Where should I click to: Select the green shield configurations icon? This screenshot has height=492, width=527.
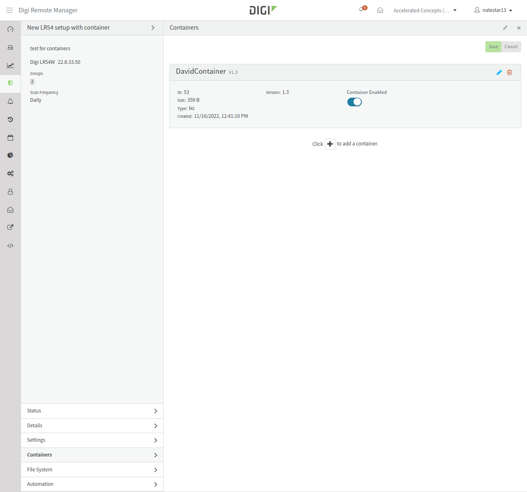(x=10, y=83)
